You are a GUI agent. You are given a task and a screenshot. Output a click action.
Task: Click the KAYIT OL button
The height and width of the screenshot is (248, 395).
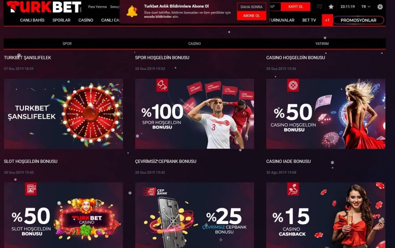[x=295, y=7]
